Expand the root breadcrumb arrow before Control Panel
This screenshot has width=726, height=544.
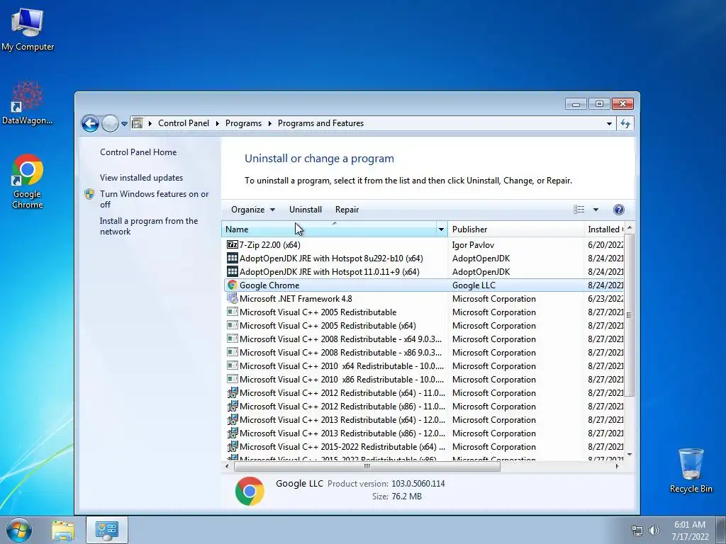click(x=150, y=123)
